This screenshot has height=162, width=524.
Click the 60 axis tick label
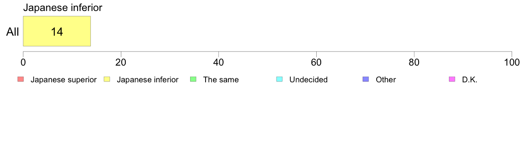(x=316, y=63)
